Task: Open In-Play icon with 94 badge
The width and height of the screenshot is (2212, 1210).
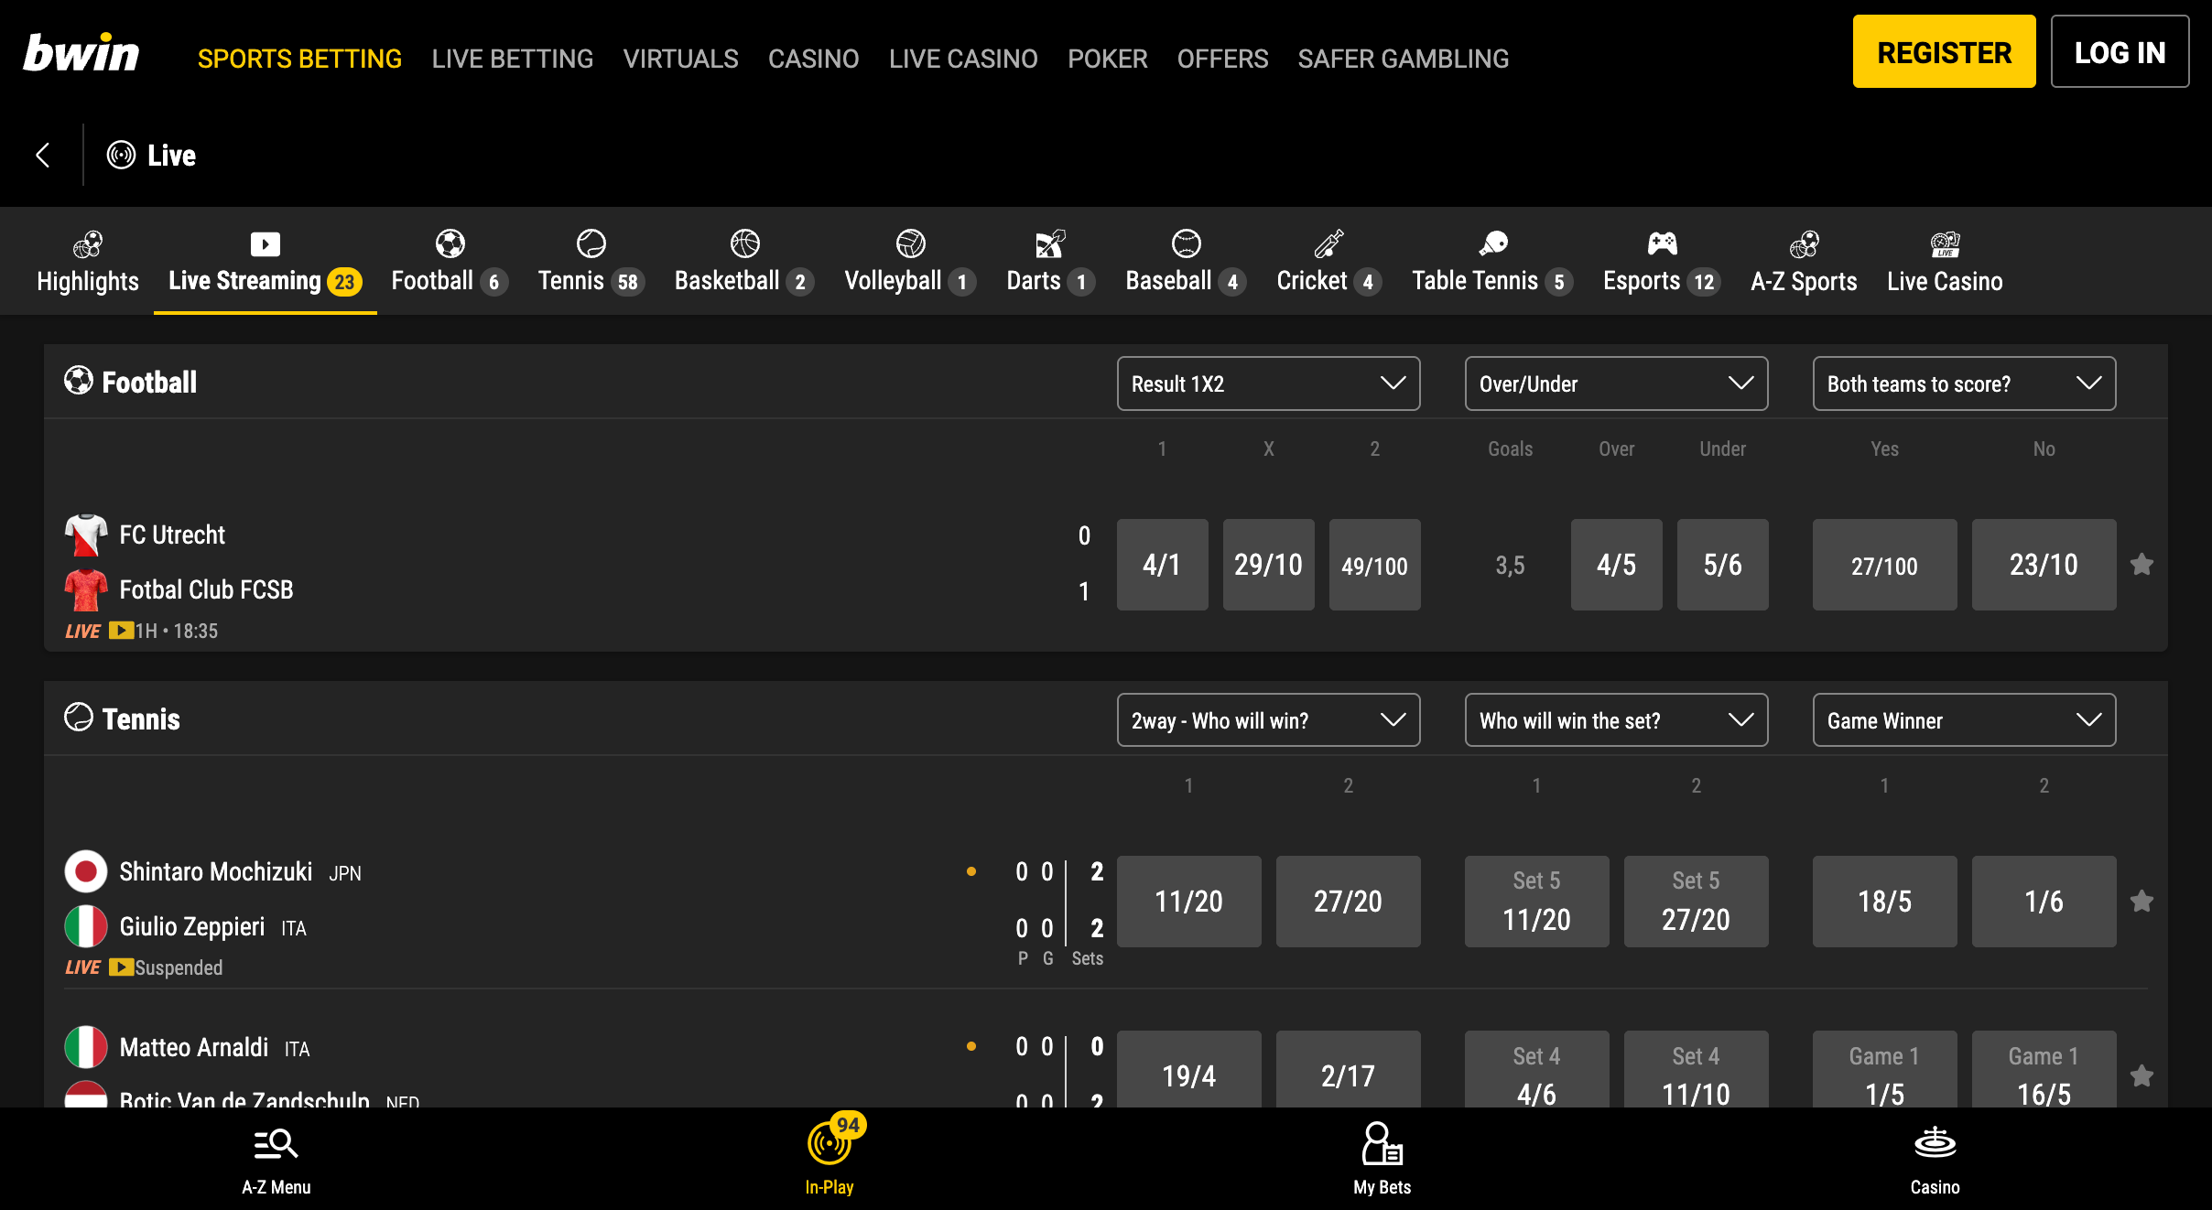Action: click(829, 1143)
